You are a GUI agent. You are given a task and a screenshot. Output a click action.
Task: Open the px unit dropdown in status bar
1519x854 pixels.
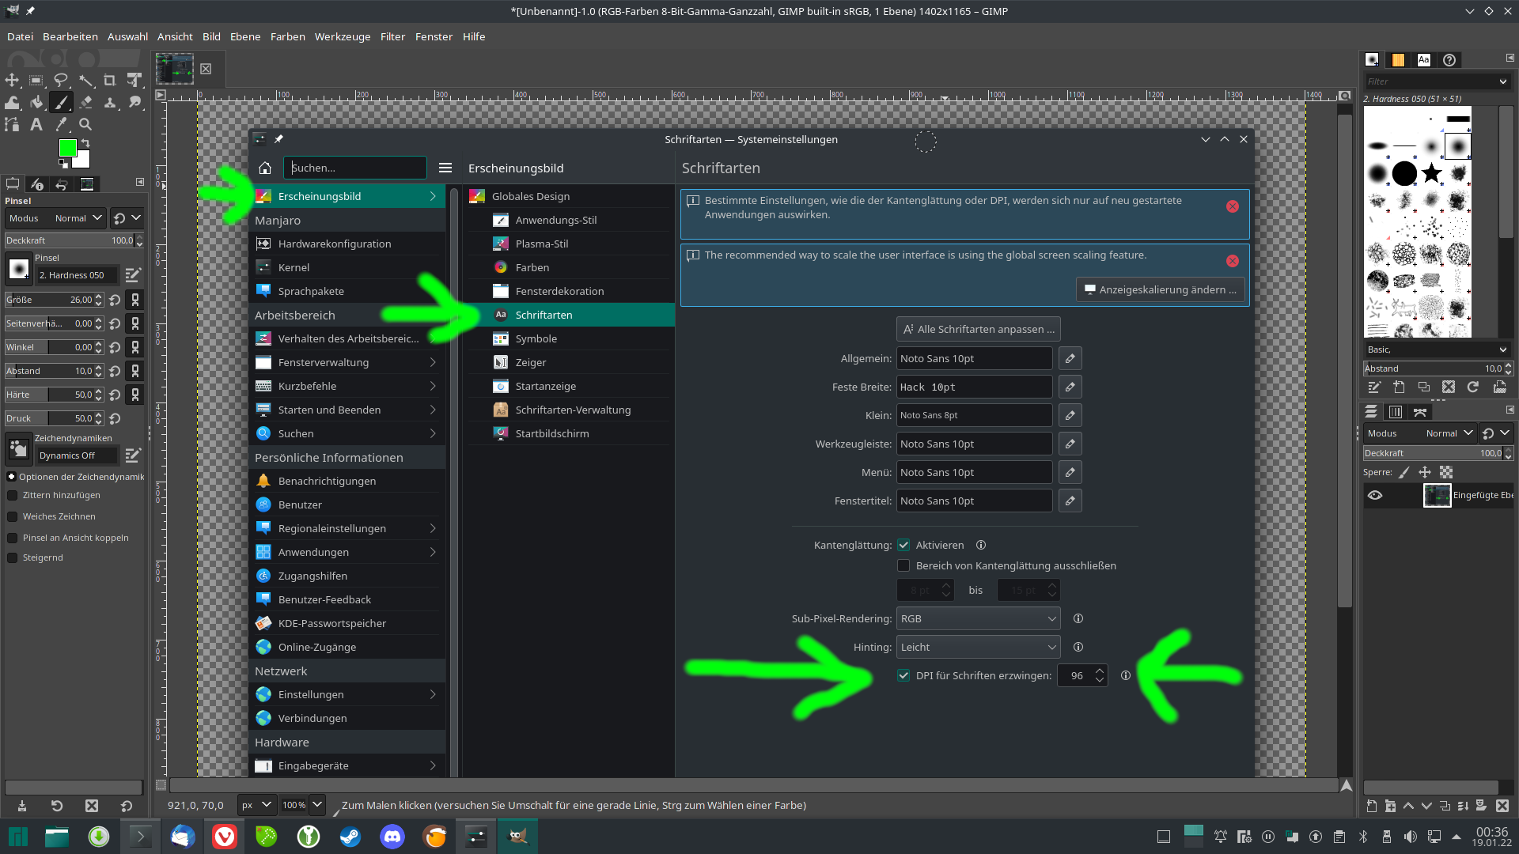point(256,805)
